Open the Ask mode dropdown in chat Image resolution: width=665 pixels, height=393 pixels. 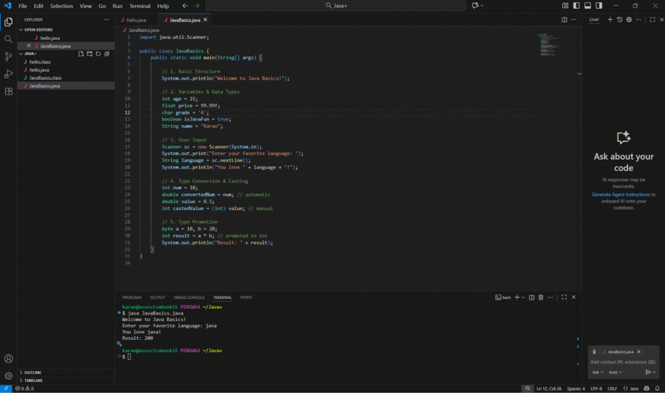[597, 372]
